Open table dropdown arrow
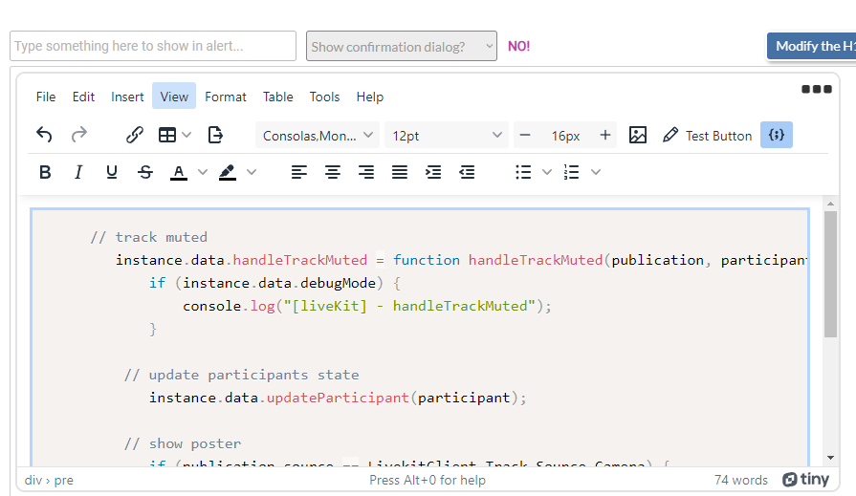Viewport: 856px width, 496px height. (x=187, y=134)
